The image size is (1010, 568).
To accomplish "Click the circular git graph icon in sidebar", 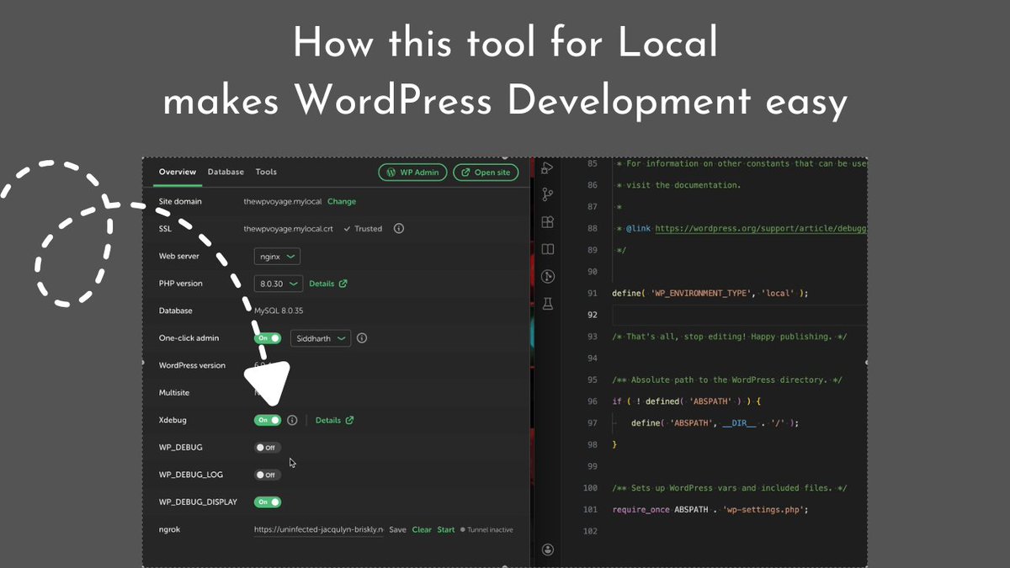I will point(547,276).
